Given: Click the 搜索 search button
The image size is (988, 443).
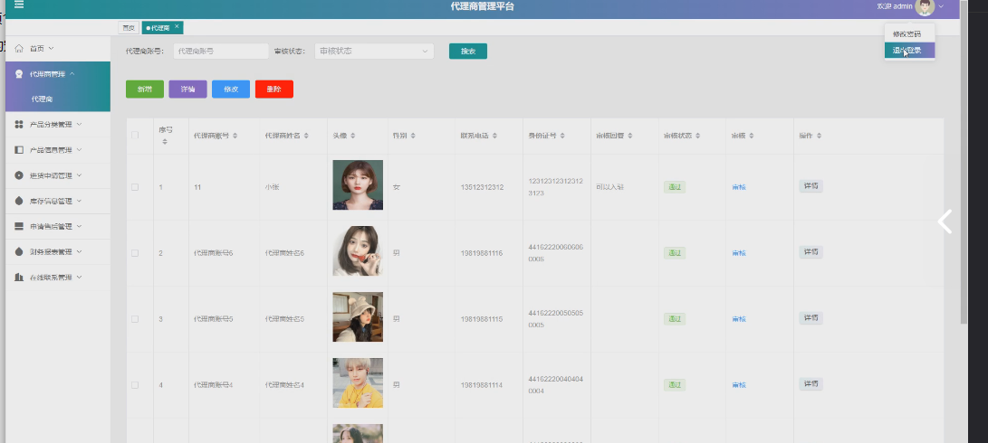Looking at the screenshot, I should [x=468, y=51].
